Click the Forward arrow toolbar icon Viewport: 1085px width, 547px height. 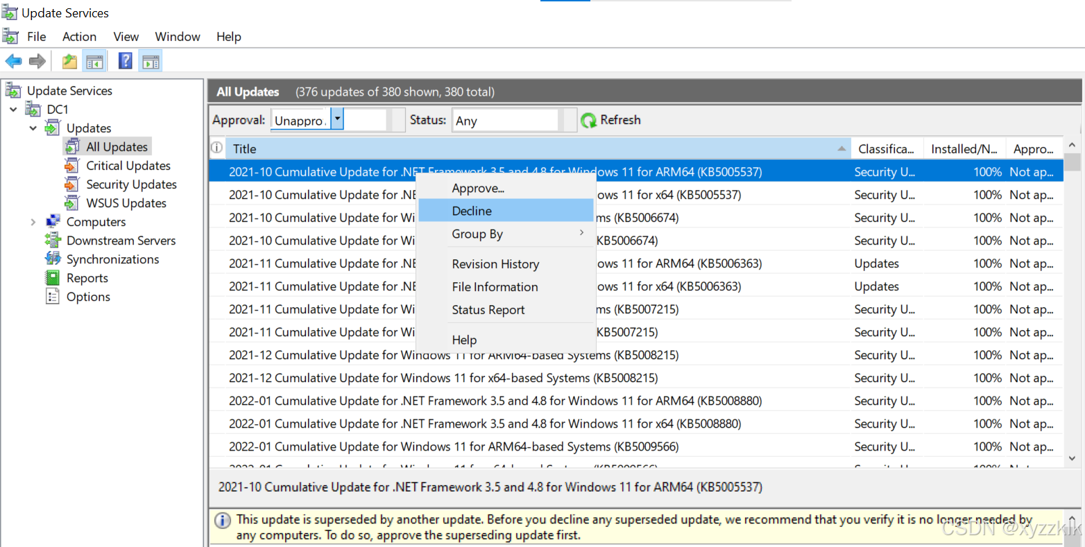(x=37, y=61)
